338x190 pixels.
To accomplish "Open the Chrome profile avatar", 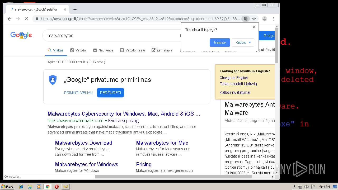I will (x=264, y=19).
